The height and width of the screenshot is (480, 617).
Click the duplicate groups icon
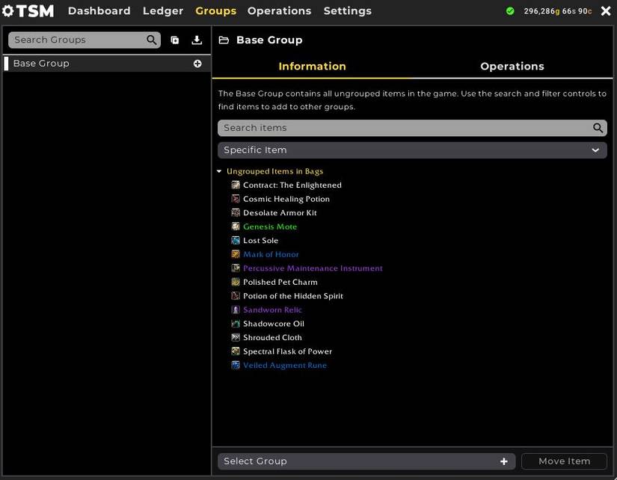coord(175,40)
